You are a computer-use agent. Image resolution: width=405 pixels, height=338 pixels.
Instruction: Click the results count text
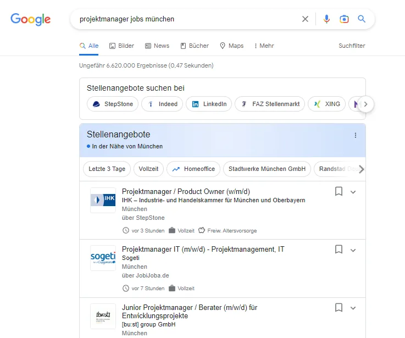point(146,65)
